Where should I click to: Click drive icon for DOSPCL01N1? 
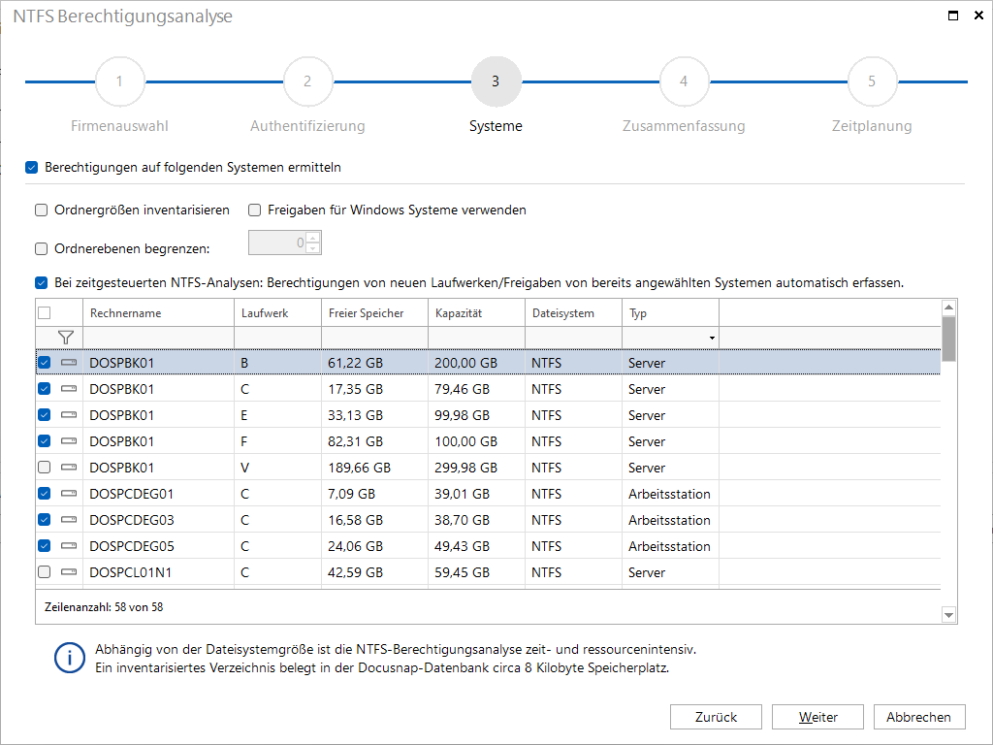tap(69, 571)
